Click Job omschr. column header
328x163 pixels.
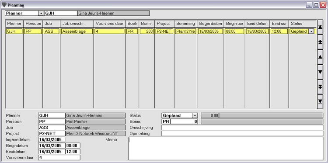77,24
